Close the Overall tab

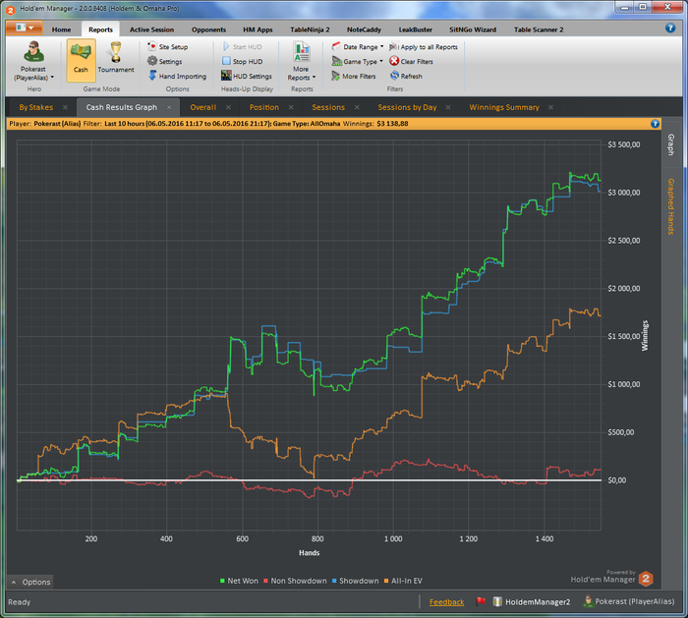tap(228, 107)
